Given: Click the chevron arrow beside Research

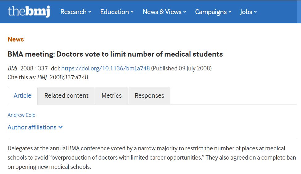Looking at the screenshot, I should pos(90,12).
